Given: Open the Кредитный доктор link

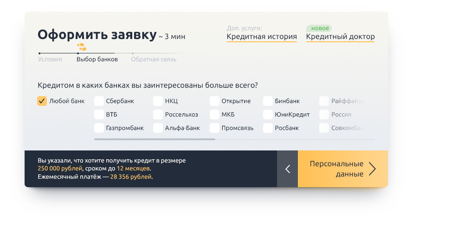Looking at the screenshot, I should pos(340,37).
